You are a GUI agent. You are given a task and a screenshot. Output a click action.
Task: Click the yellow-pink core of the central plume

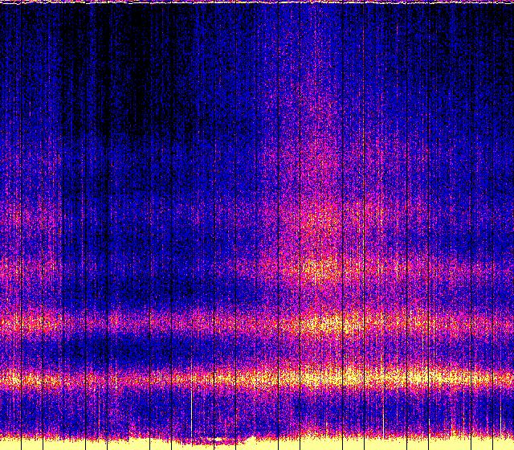pos(321,265)
